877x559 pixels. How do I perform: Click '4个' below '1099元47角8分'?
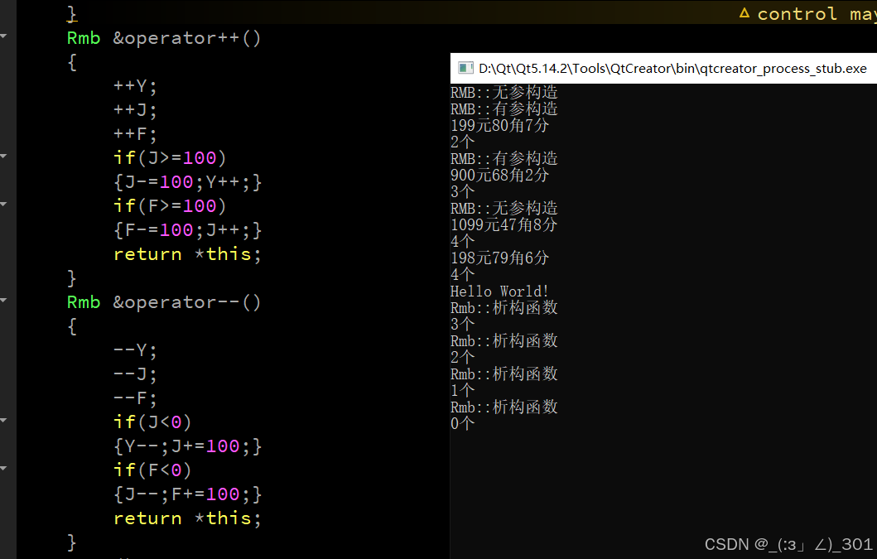[463, 241]
